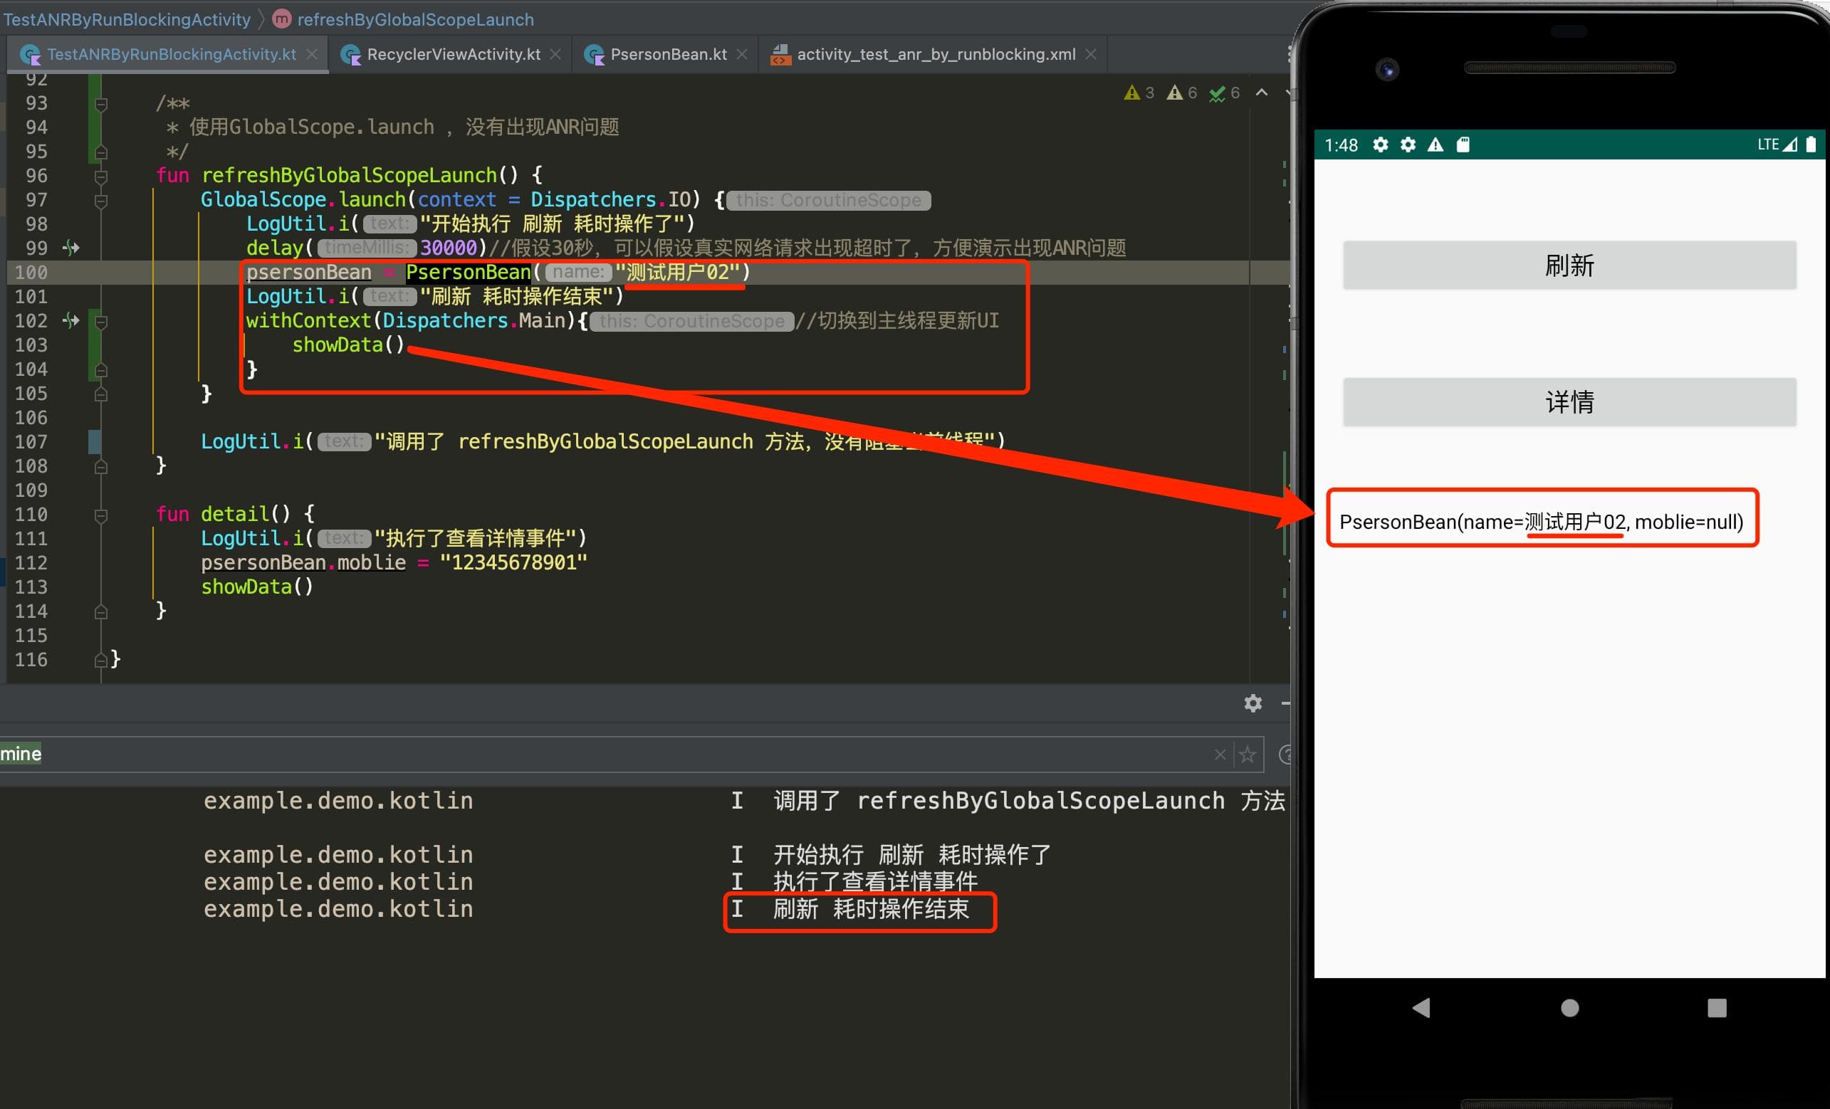
Task: Click the log line 执行了查看详情事件
Action: tap(875, 882)
